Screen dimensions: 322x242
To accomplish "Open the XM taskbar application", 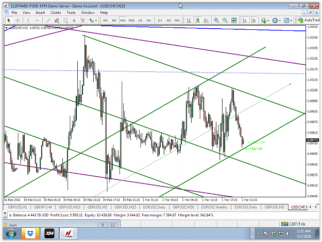I will pyautogui.click(x=49, y=234).
